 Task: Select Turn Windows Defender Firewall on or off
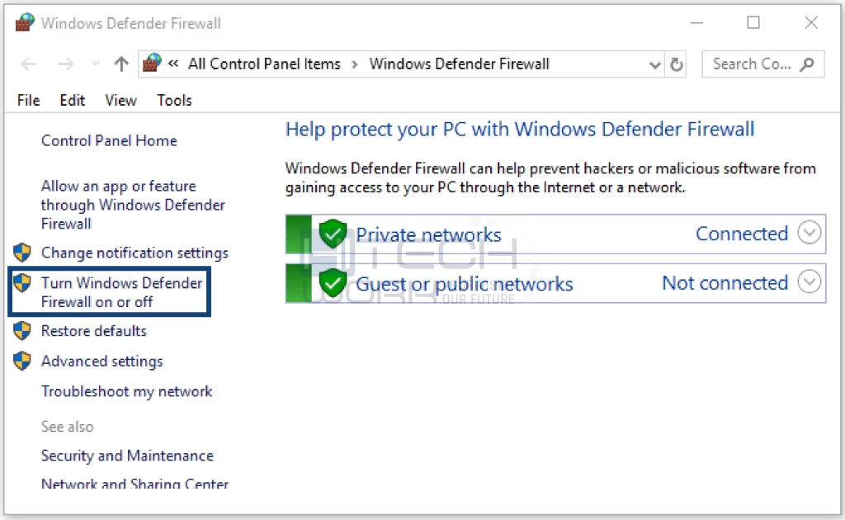coord(122,292)
